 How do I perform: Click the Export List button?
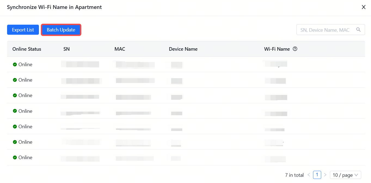23,30
